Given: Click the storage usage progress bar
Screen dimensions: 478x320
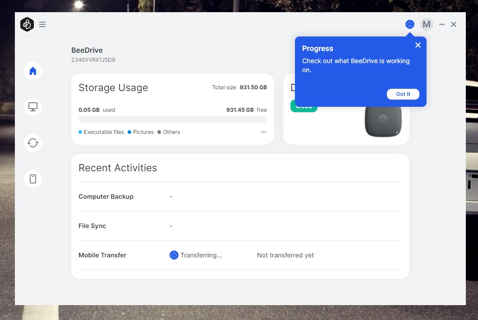Looking at the screenshot, I should [x=172, y=119].
